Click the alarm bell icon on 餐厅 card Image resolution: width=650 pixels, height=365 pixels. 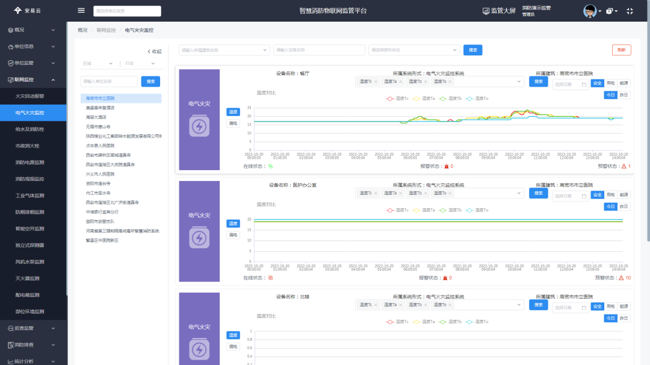(x=447, y=166)
